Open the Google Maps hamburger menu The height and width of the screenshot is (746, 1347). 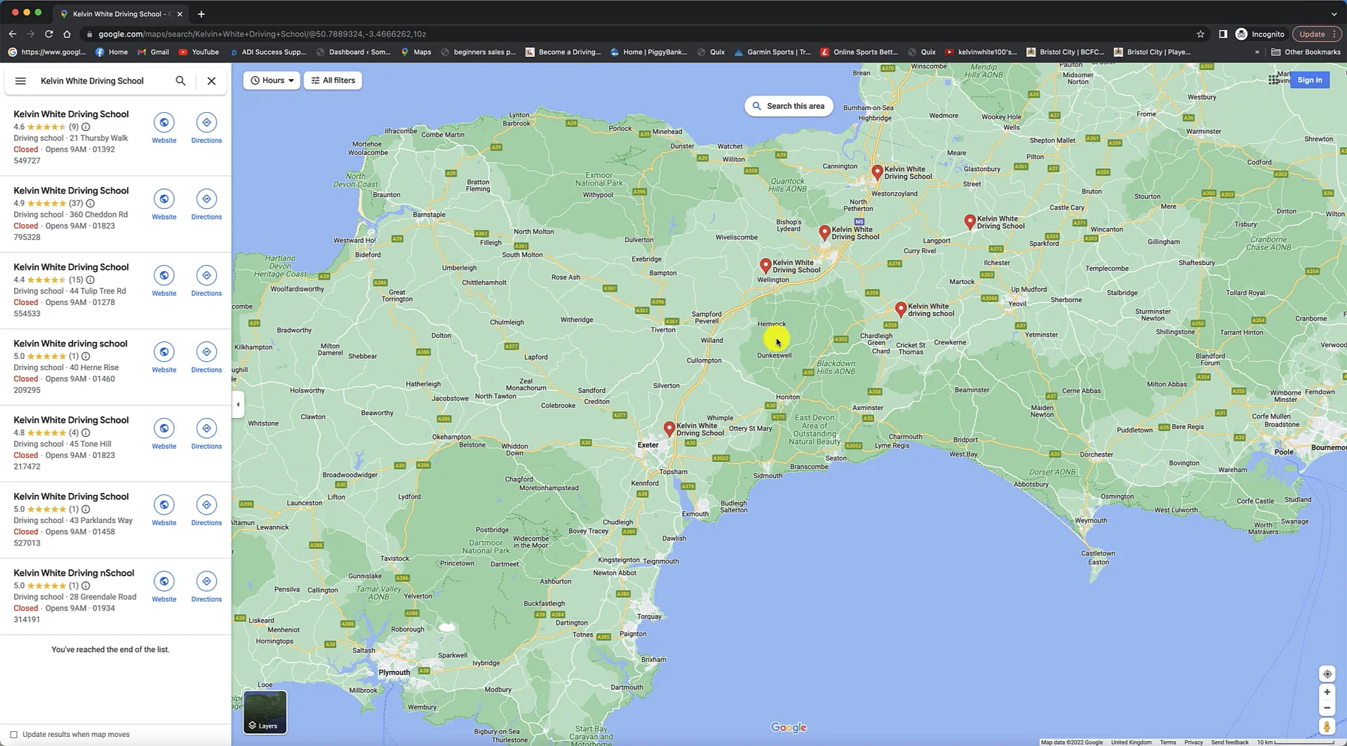(20, 81)
